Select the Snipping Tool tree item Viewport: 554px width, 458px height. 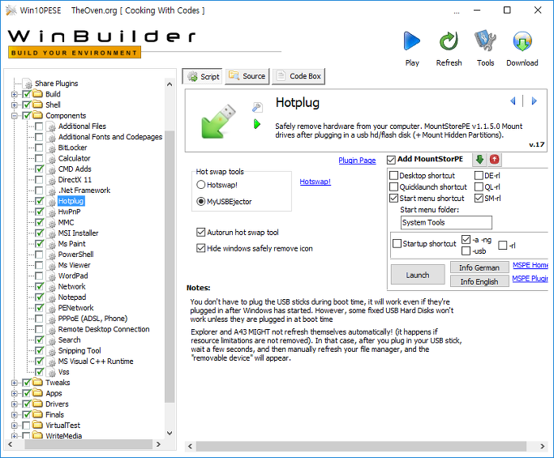79,350
